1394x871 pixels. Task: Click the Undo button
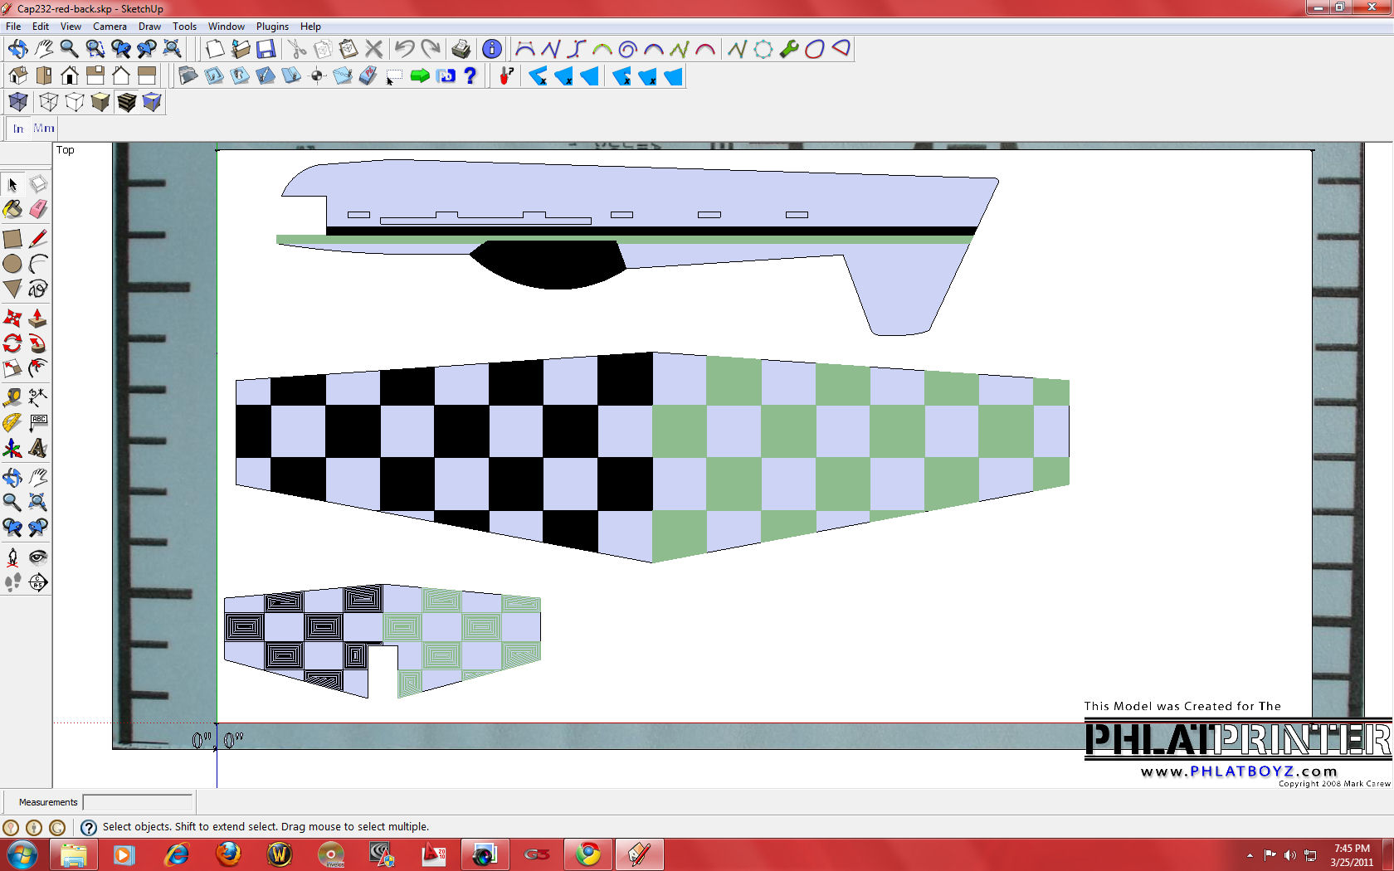pyautogui.click(x=404, y=49)
